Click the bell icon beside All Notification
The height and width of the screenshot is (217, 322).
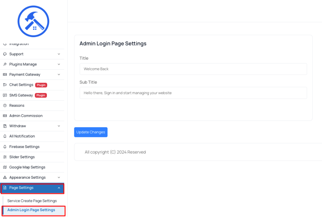(x=5, y=136)
